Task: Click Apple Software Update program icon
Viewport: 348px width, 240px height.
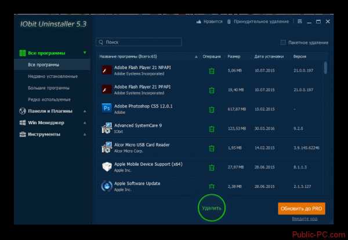Action: [107, 186]
